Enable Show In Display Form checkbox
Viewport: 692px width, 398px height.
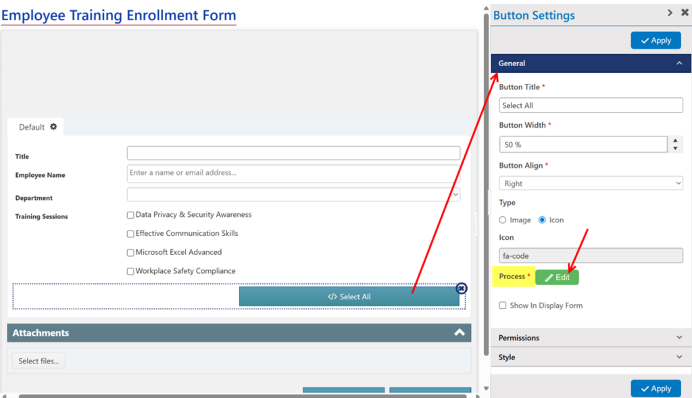pos(502,305)
